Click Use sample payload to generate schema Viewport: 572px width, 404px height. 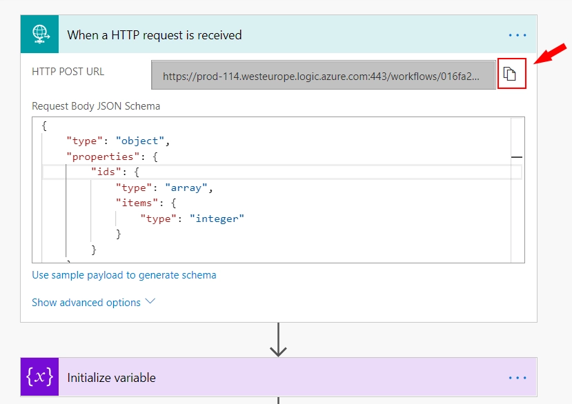(124, 275)
